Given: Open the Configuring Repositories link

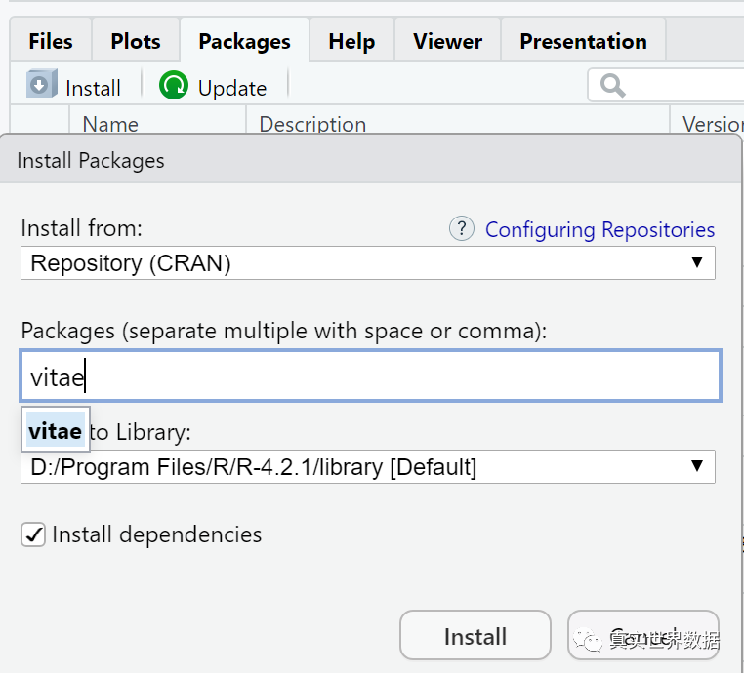Looking at the screenshot, I should (x=599, y=229).
